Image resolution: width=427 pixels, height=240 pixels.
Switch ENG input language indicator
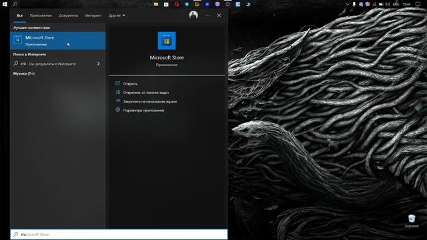click(396, 4)
